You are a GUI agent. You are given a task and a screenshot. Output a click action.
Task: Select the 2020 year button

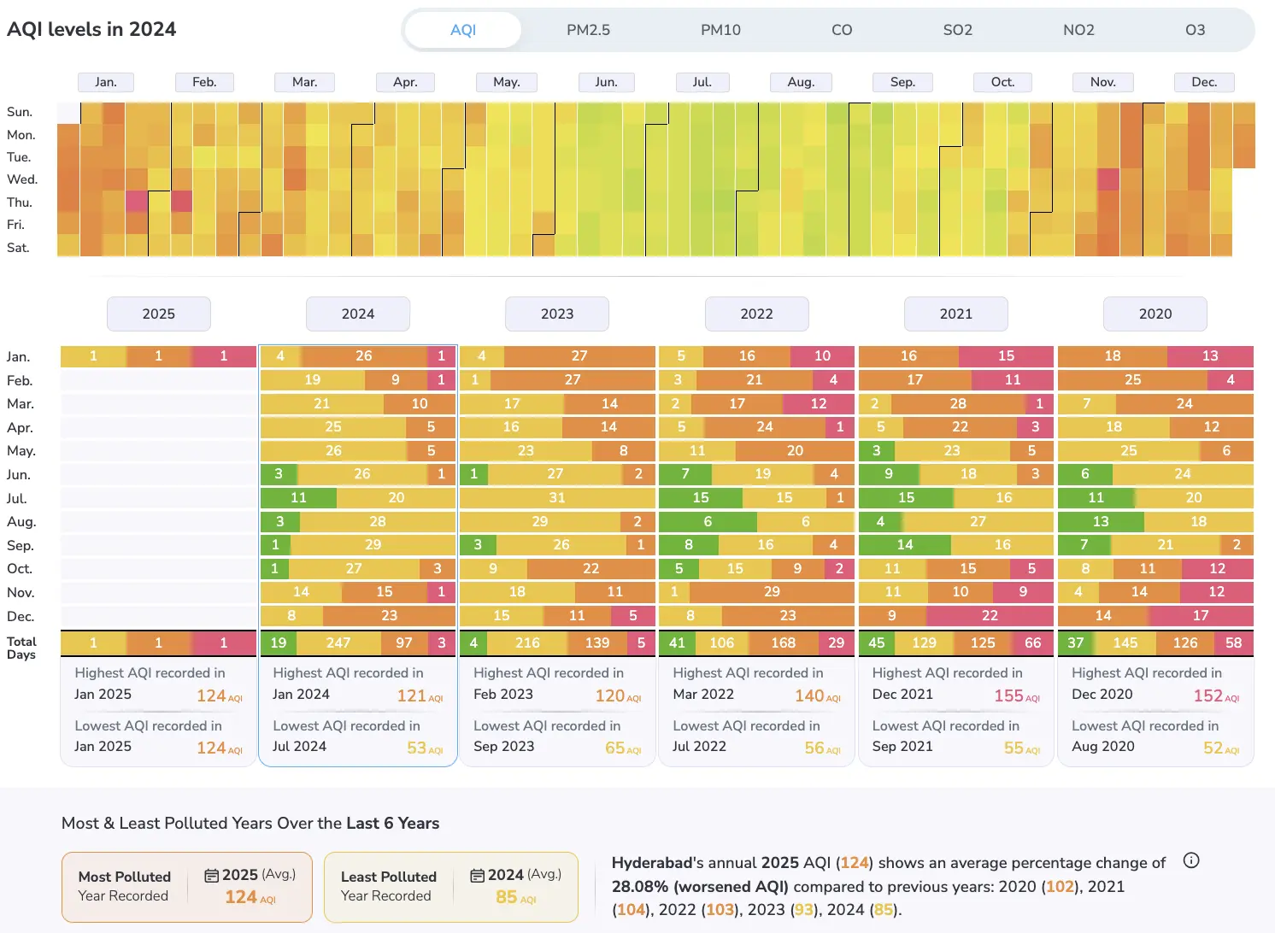pos(1155,314)
